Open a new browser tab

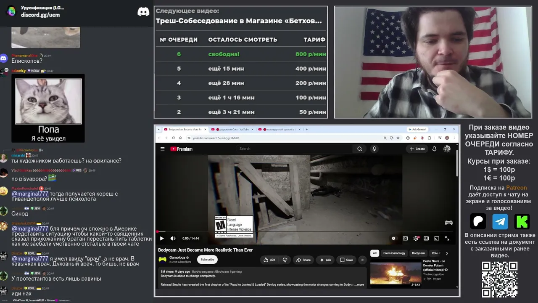click(x=307, y=129)
